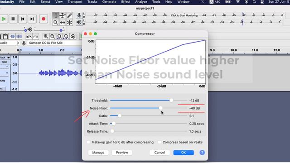This screenshot has width=290, height=163.
Task: Click the Ratio slider handle
Action: pos(120,116)
